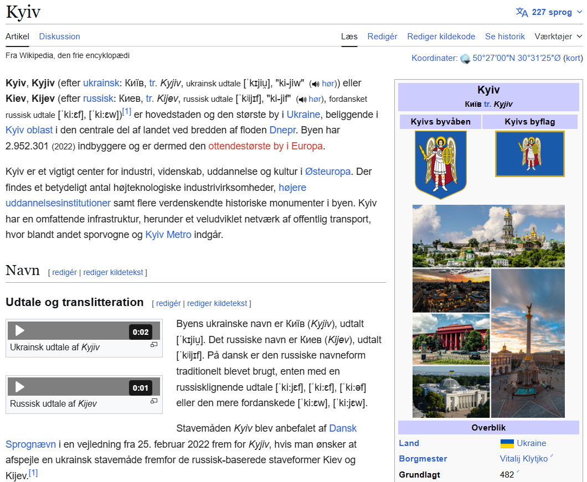Open the (kort) map link
587x482 pixels.
click(573, 58)
